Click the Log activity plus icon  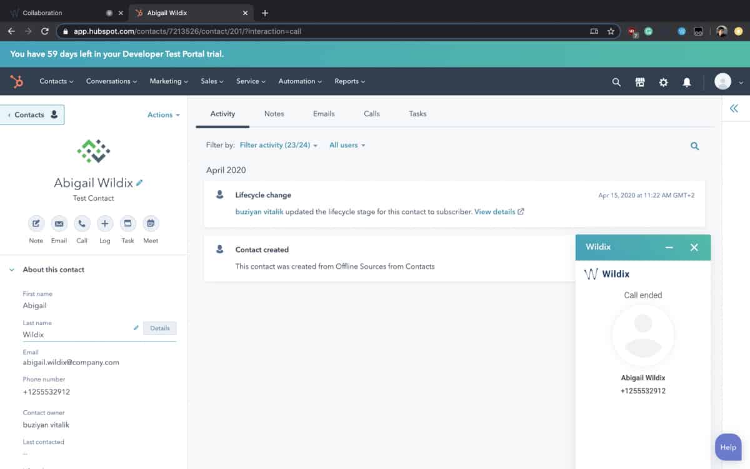104,224
